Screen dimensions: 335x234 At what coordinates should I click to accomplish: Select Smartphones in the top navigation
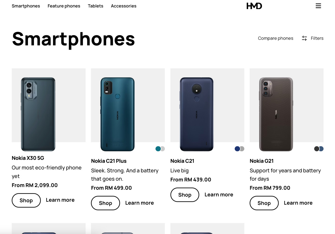26,6
